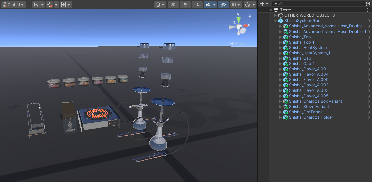
Task: Open the draw mode shading dropdown
Action: coord(160,4)
